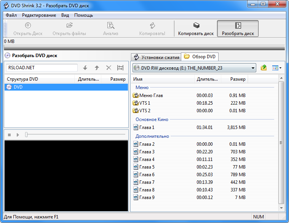
Task: Click the preview seek slider handle
Action: coord(26,135)
